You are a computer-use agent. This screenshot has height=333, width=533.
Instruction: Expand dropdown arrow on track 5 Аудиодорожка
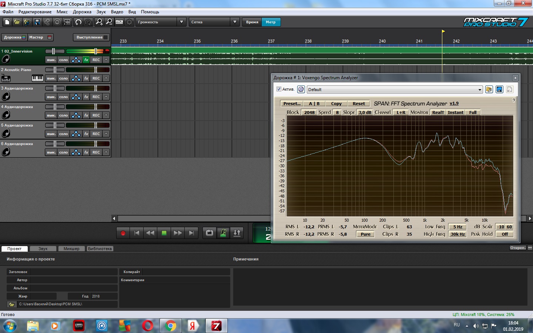106,134
